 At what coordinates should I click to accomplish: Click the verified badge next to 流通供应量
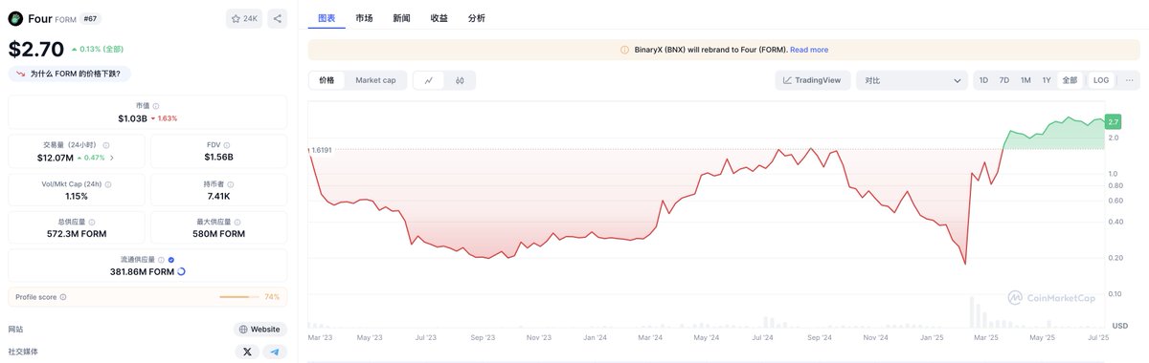[x=171, y=260]
